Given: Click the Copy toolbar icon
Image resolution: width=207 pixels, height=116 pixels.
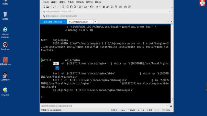Looking at the screenshot, I should click(68, 7).
